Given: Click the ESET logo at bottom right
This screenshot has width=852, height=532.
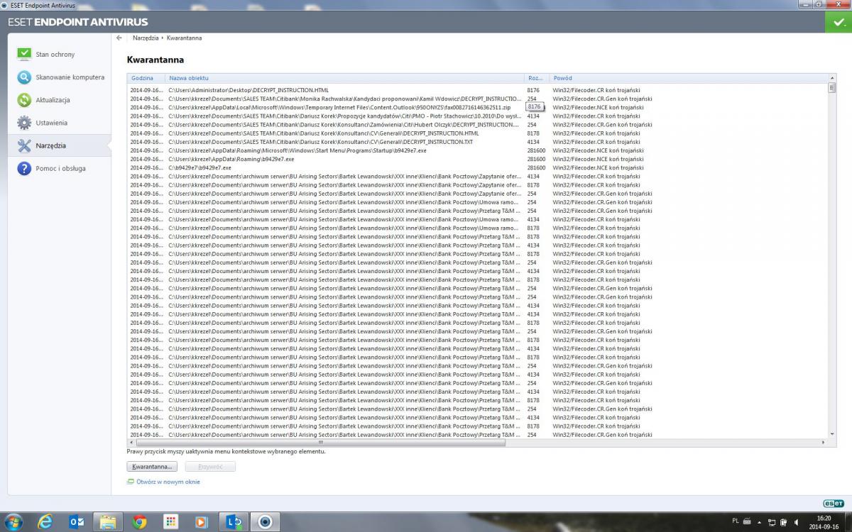Looking at the screenshot, I should click(x=834, y=503).
